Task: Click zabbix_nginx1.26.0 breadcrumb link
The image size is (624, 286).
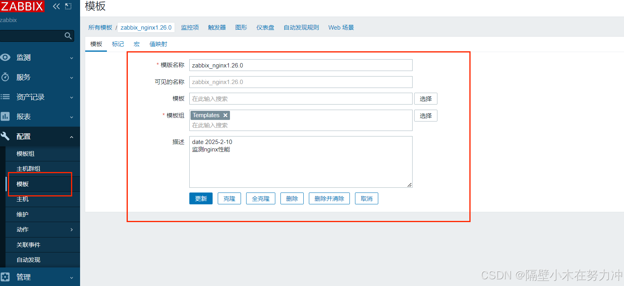Action: tap(146, 27)
